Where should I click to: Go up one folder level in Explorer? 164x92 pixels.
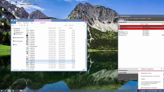(x=19, y=25)
